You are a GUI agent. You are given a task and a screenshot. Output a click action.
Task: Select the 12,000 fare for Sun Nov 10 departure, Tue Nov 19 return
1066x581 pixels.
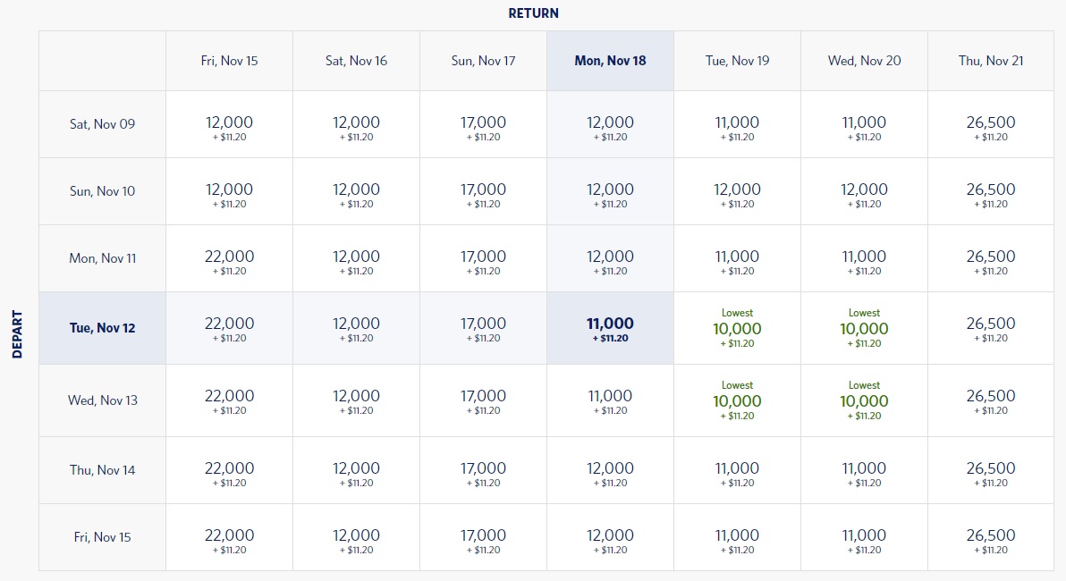[737, 193]
